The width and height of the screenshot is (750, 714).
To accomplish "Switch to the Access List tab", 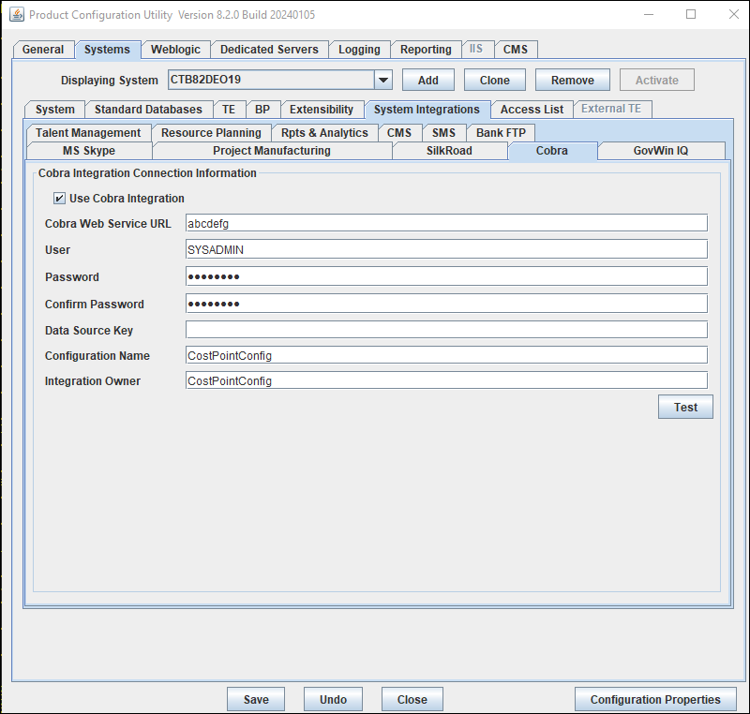I will tap(532, 110).
